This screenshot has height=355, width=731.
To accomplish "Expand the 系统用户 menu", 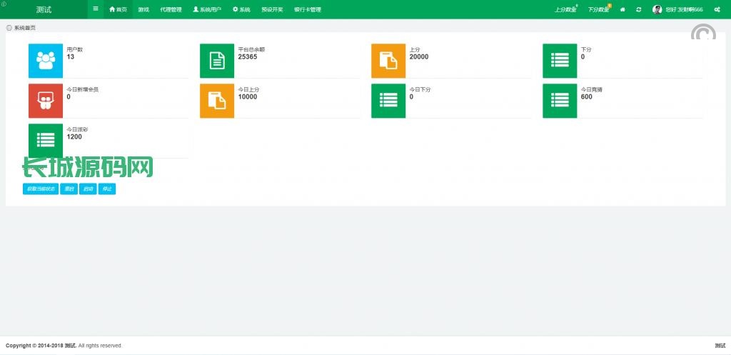I will coord(207,10).
